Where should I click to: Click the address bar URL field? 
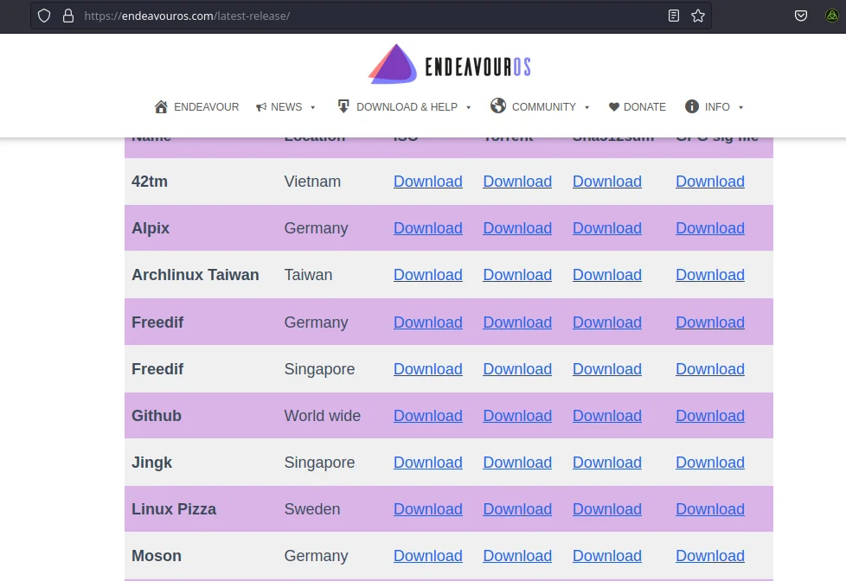pos(372,16)
